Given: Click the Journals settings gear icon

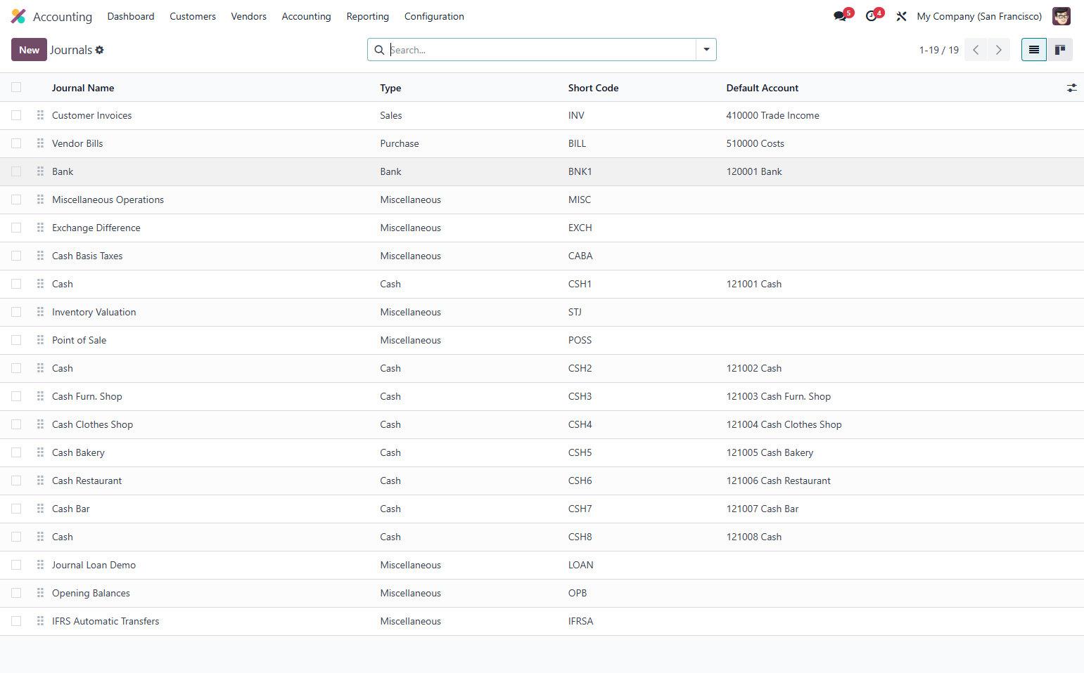Looking at the screenshot, I should 100,50.
